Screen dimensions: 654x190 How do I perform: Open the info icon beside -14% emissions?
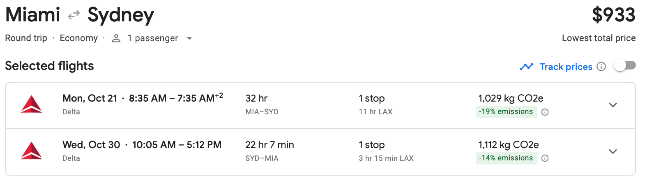coord(545,158)
